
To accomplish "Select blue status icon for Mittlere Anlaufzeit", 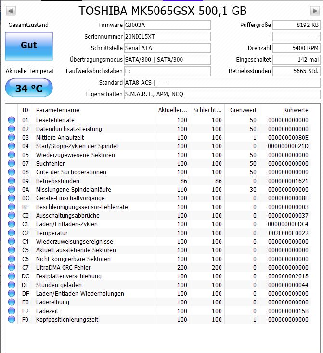I will point(12,137).
